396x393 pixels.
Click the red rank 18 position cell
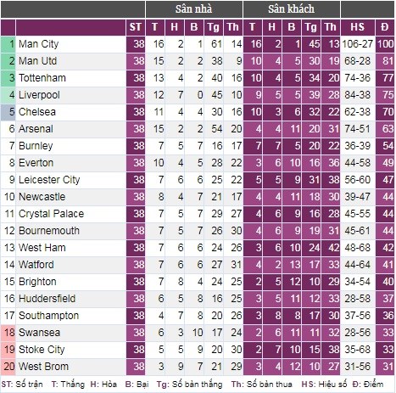(x=8, y=333)
